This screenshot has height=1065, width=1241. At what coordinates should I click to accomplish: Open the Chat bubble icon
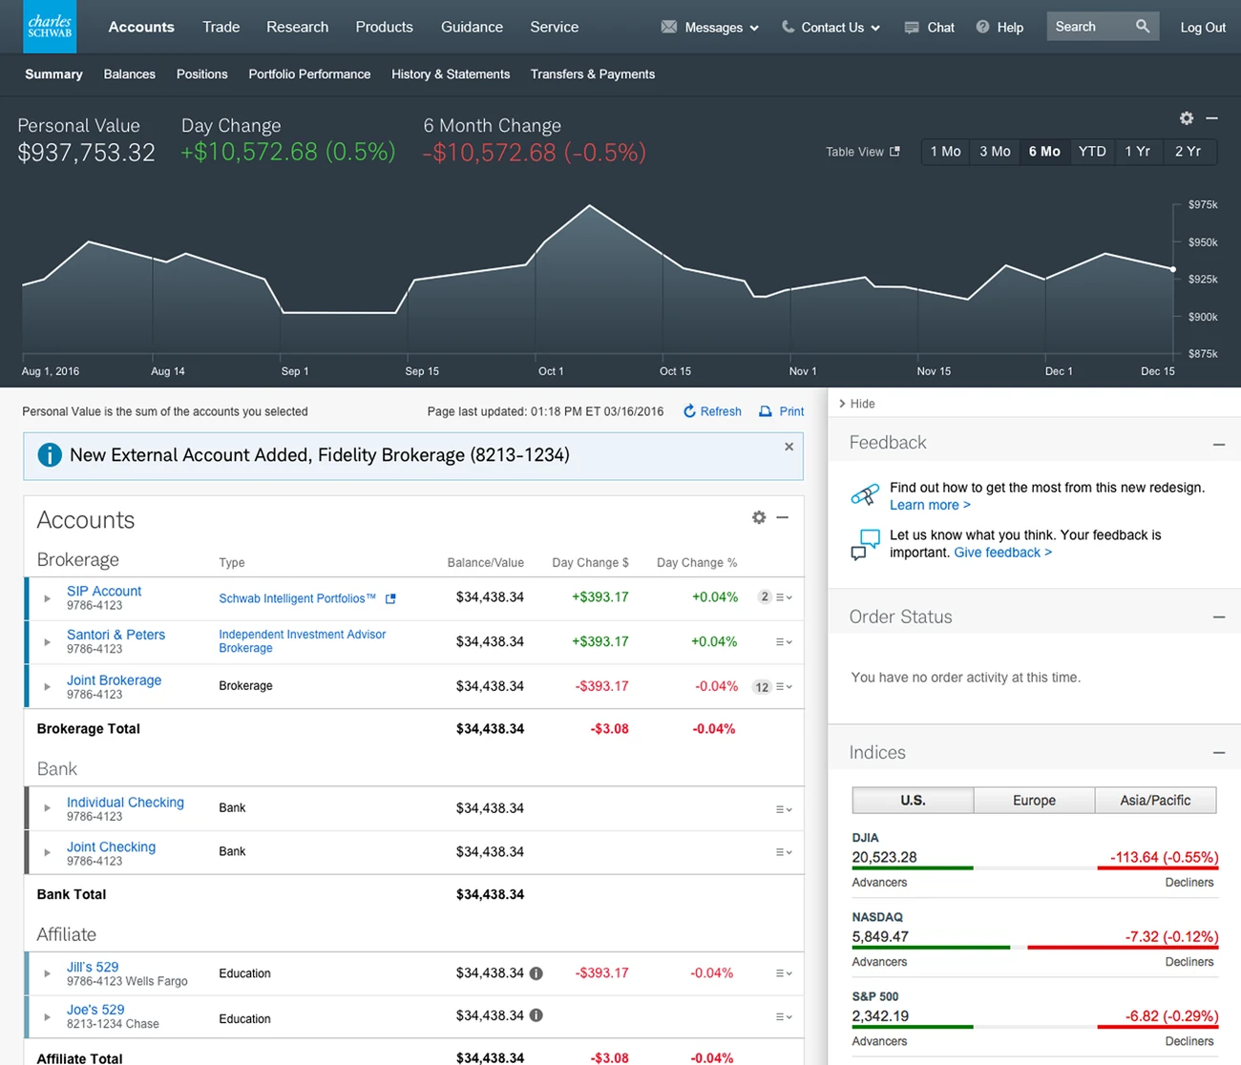coord(913,28)
